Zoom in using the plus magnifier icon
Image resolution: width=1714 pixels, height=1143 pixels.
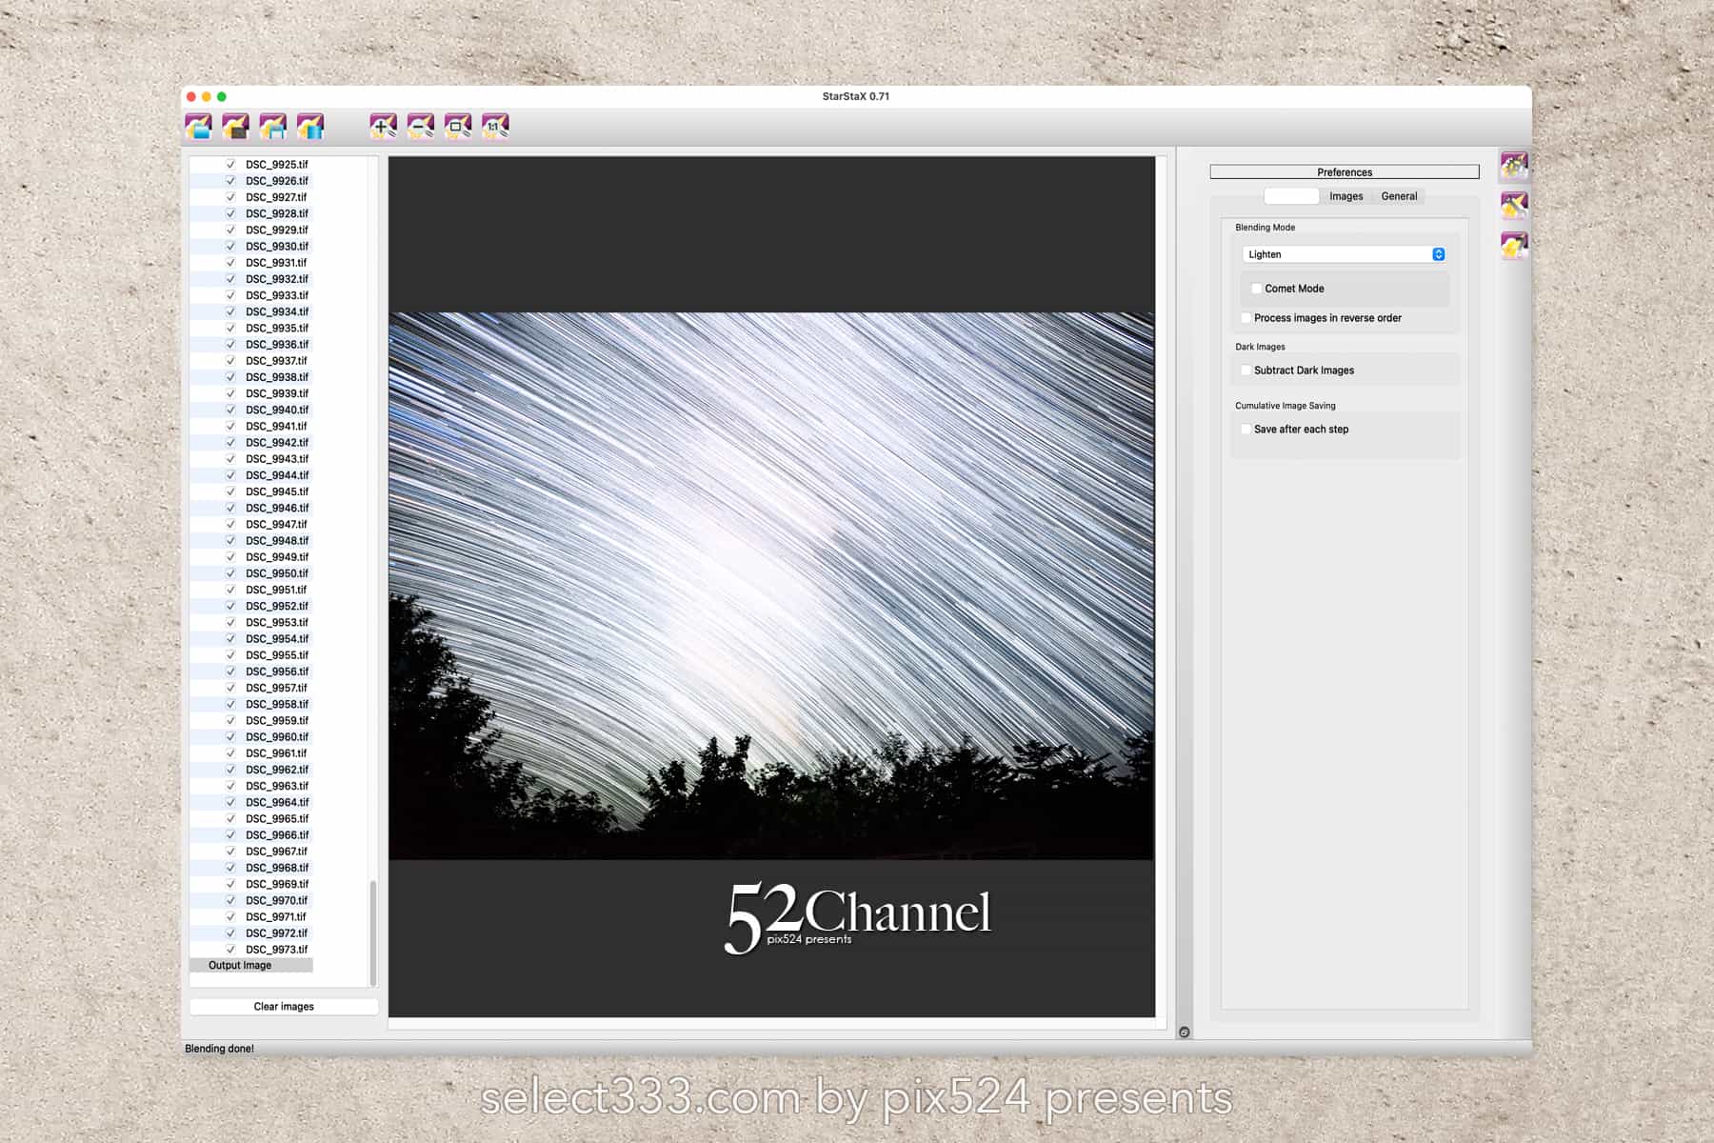[383, 126]
